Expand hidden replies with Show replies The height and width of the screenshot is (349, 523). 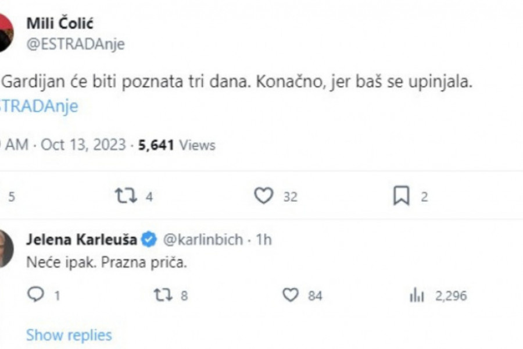coord(69,335)
